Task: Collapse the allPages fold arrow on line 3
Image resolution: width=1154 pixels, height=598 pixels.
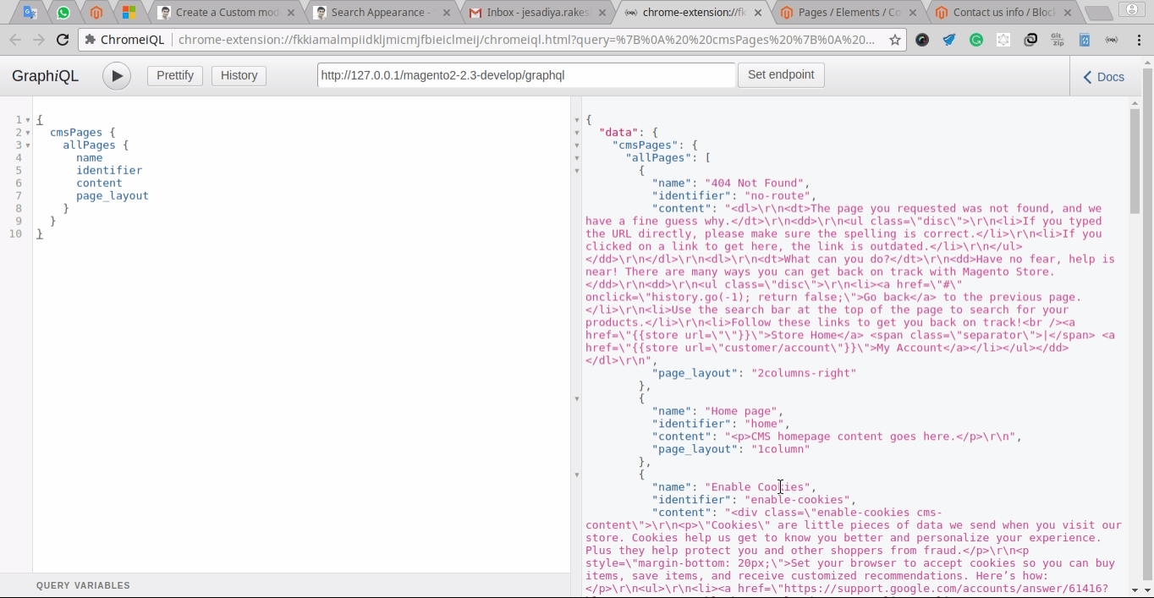Action: (x=27, y=145)
